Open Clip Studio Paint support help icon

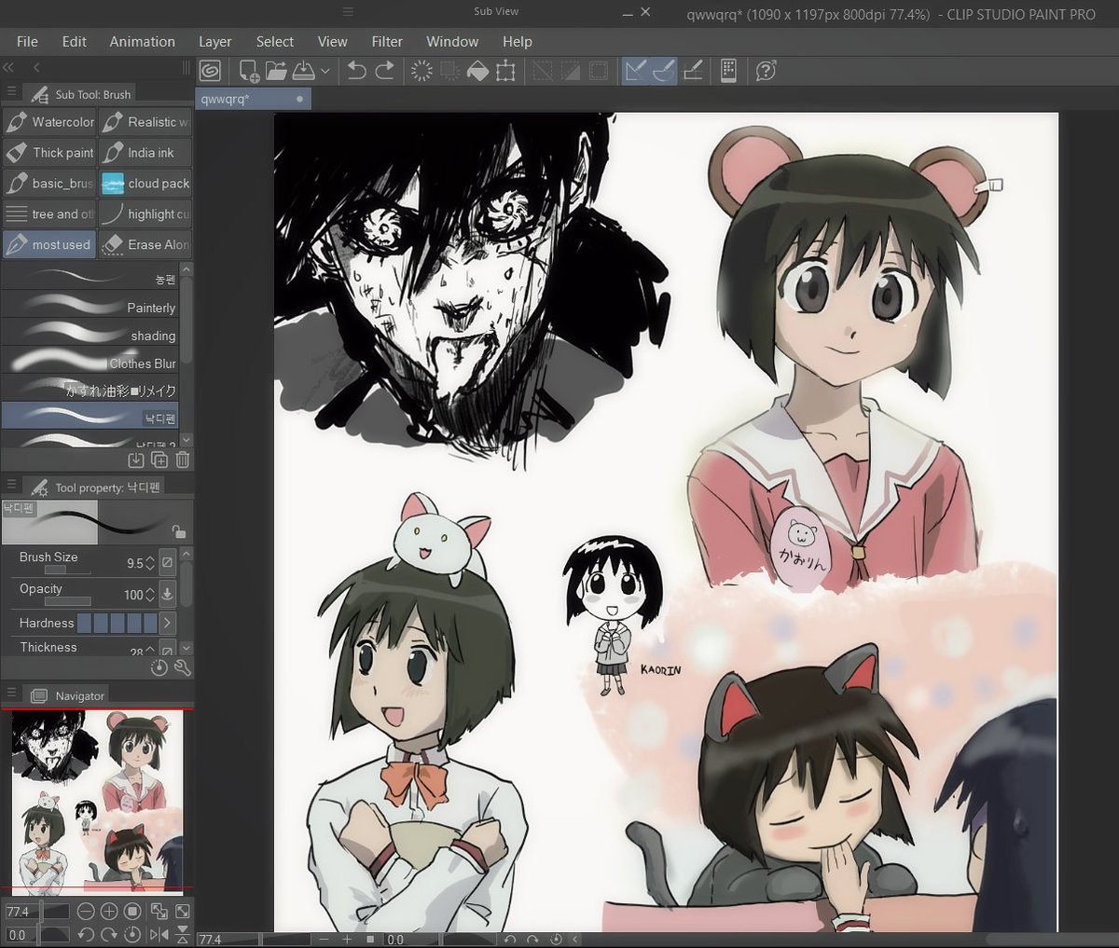[766, 71]
